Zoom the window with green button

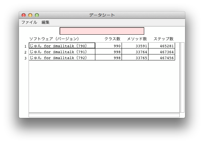pos(37,15)
